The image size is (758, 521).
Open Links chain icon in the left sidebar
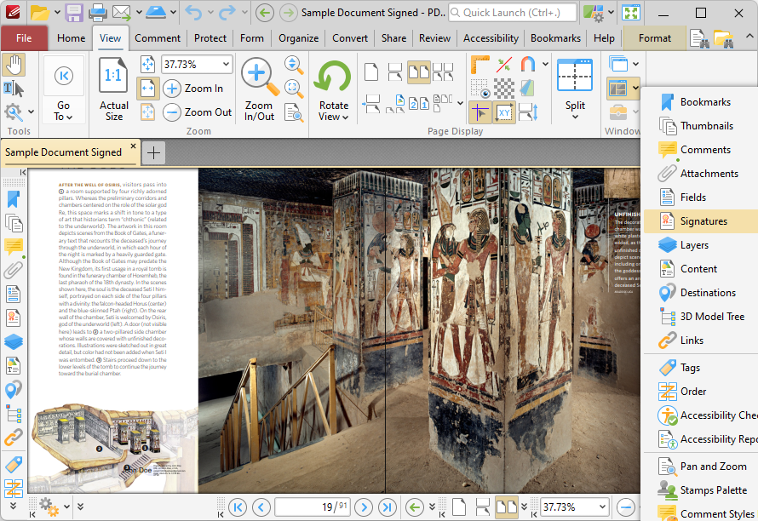click(14, 438)
